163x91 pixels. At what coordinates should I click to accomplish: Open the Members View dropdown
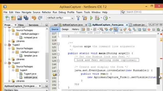(x=47, y=90)
